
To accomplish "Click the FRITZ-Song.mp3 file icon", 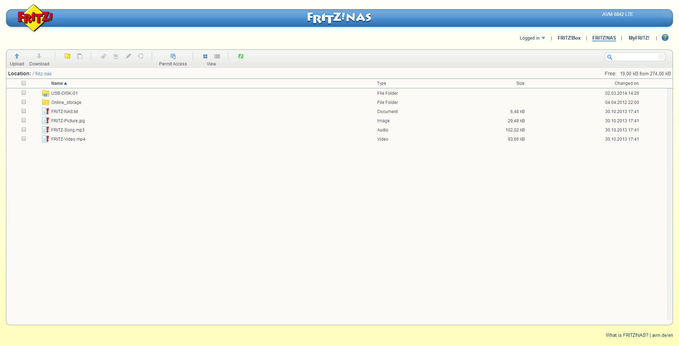I will pyautogui.click(x=46, y=130).
